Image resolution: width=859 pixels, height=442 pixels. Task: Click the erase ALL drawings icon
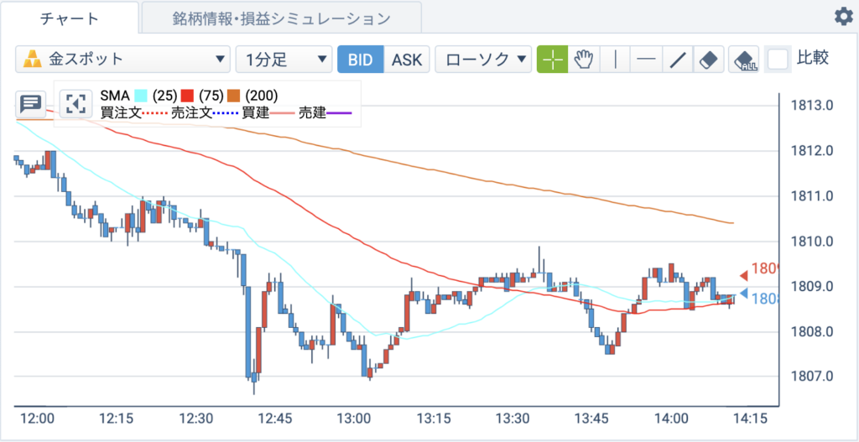pos(744,60)
